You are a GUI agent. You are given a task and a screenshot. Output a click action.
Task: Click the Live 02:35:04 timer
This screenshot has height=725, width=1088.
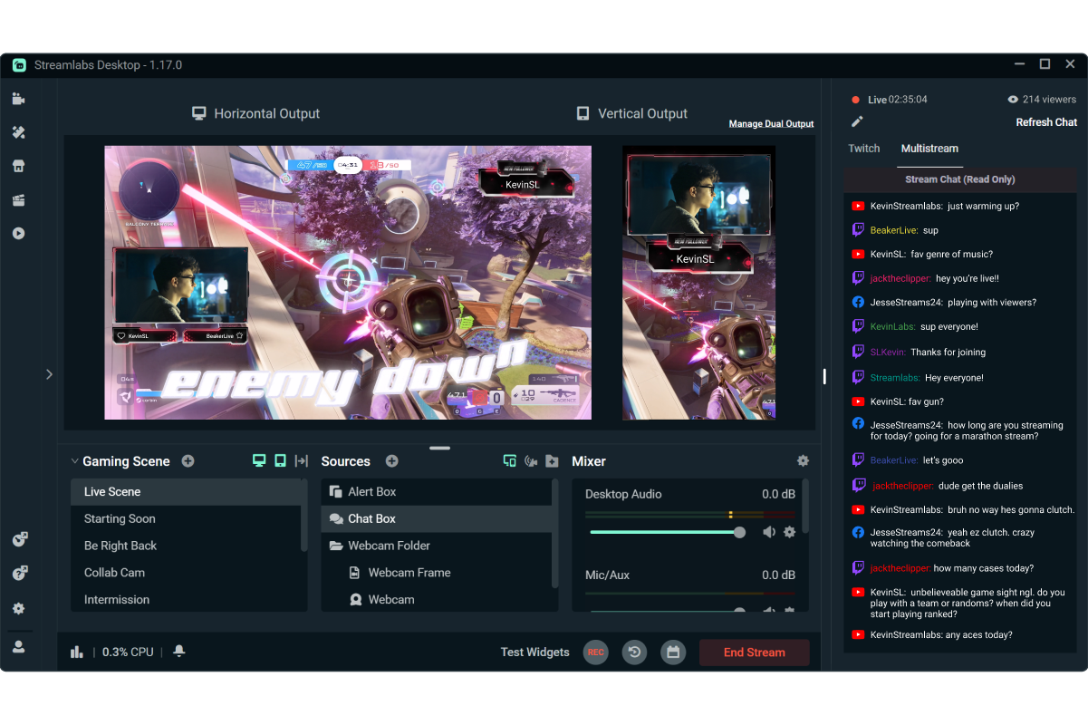[890, 100]
